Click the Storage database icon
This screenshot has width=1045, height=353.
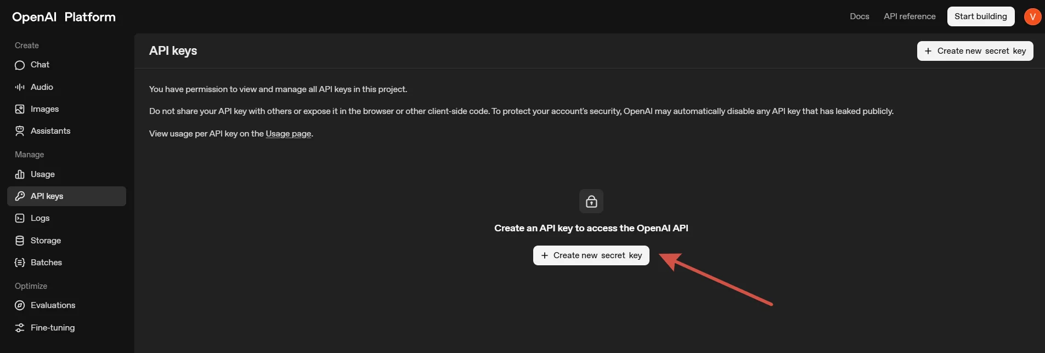(20, 241)
